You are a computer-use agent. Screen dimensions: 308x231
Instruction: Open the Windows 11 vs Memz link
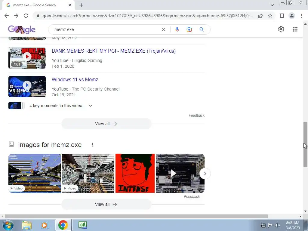point(75,79)
